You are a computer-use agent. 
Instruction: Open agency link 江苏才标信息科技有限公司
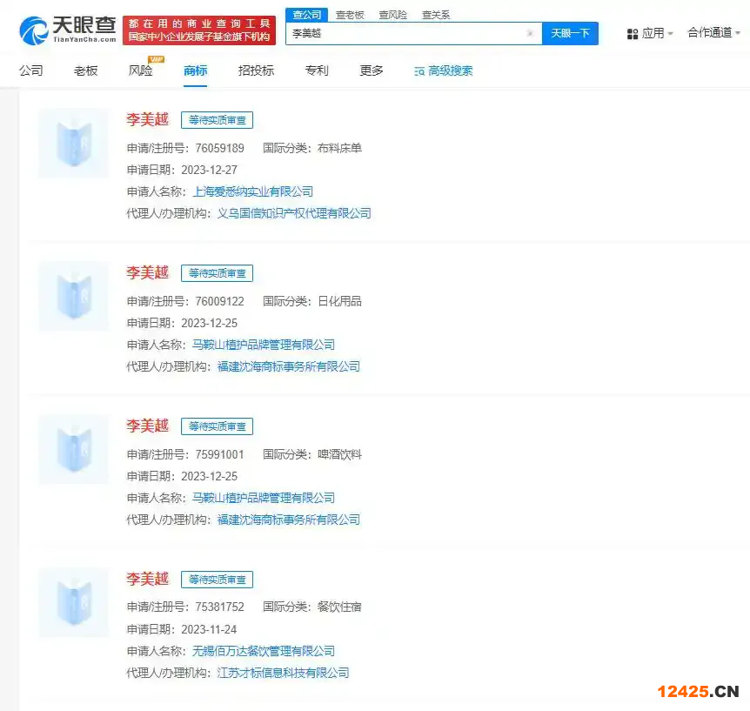(x=283, y=673)
